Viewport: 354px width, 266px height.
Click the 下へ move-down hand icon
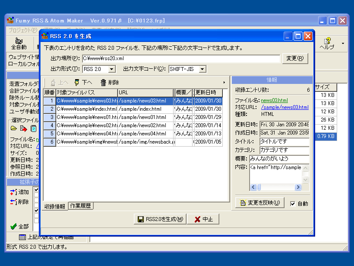click(77, 83)
